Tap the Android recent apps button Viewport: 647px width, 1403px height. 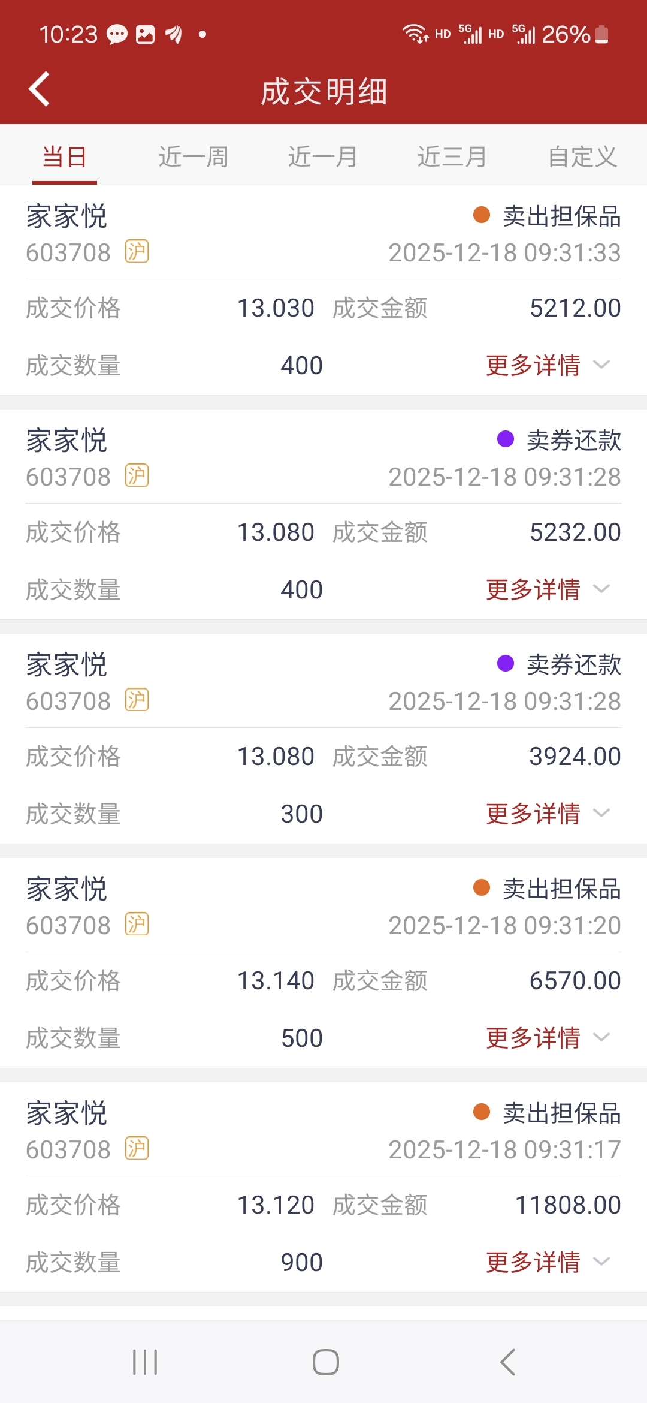click(x=145, y=1362)
